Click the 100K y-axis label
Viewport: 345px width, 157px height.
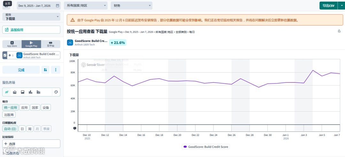pos(72,61)
